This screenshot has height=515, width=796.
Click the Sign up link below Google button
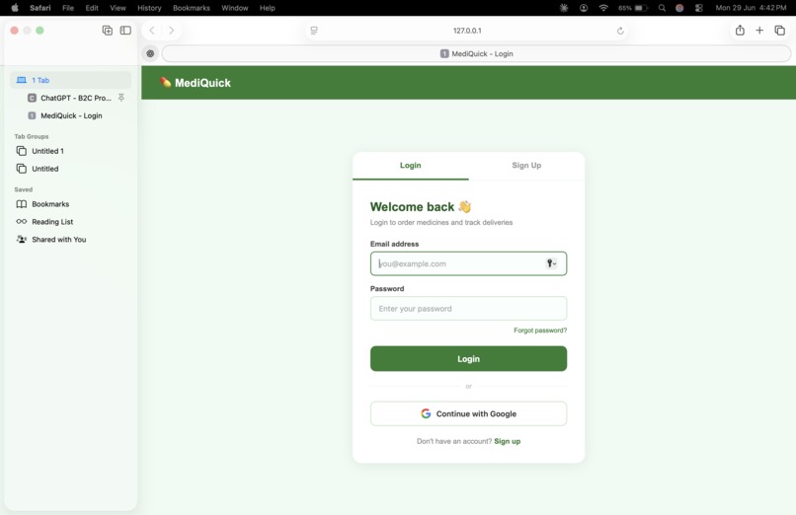click(508, 442)
